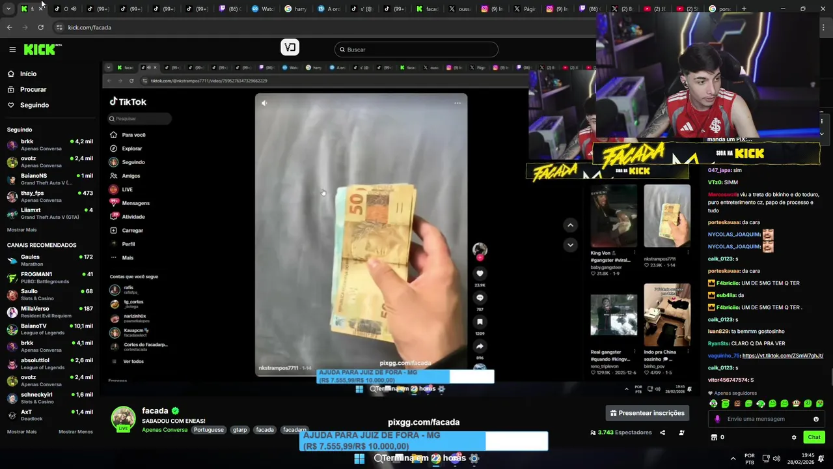Open Windows Start menu on taskbar
This screenshot has width=833, height=469.
tap(359, 459)
